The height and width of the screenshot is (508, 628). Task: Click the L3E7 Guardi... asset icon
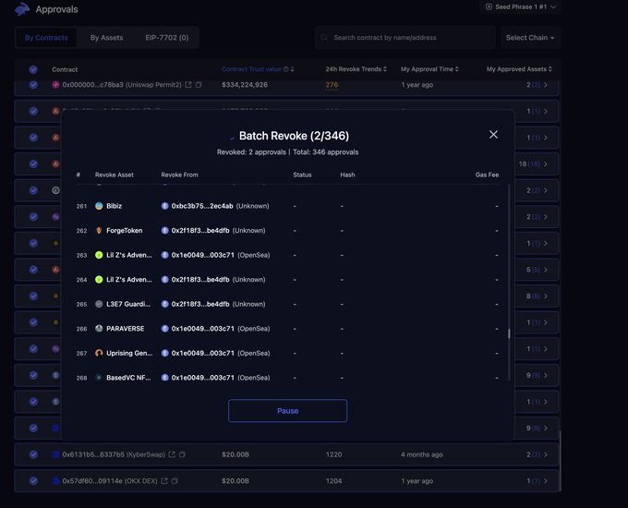coord(99,304)
